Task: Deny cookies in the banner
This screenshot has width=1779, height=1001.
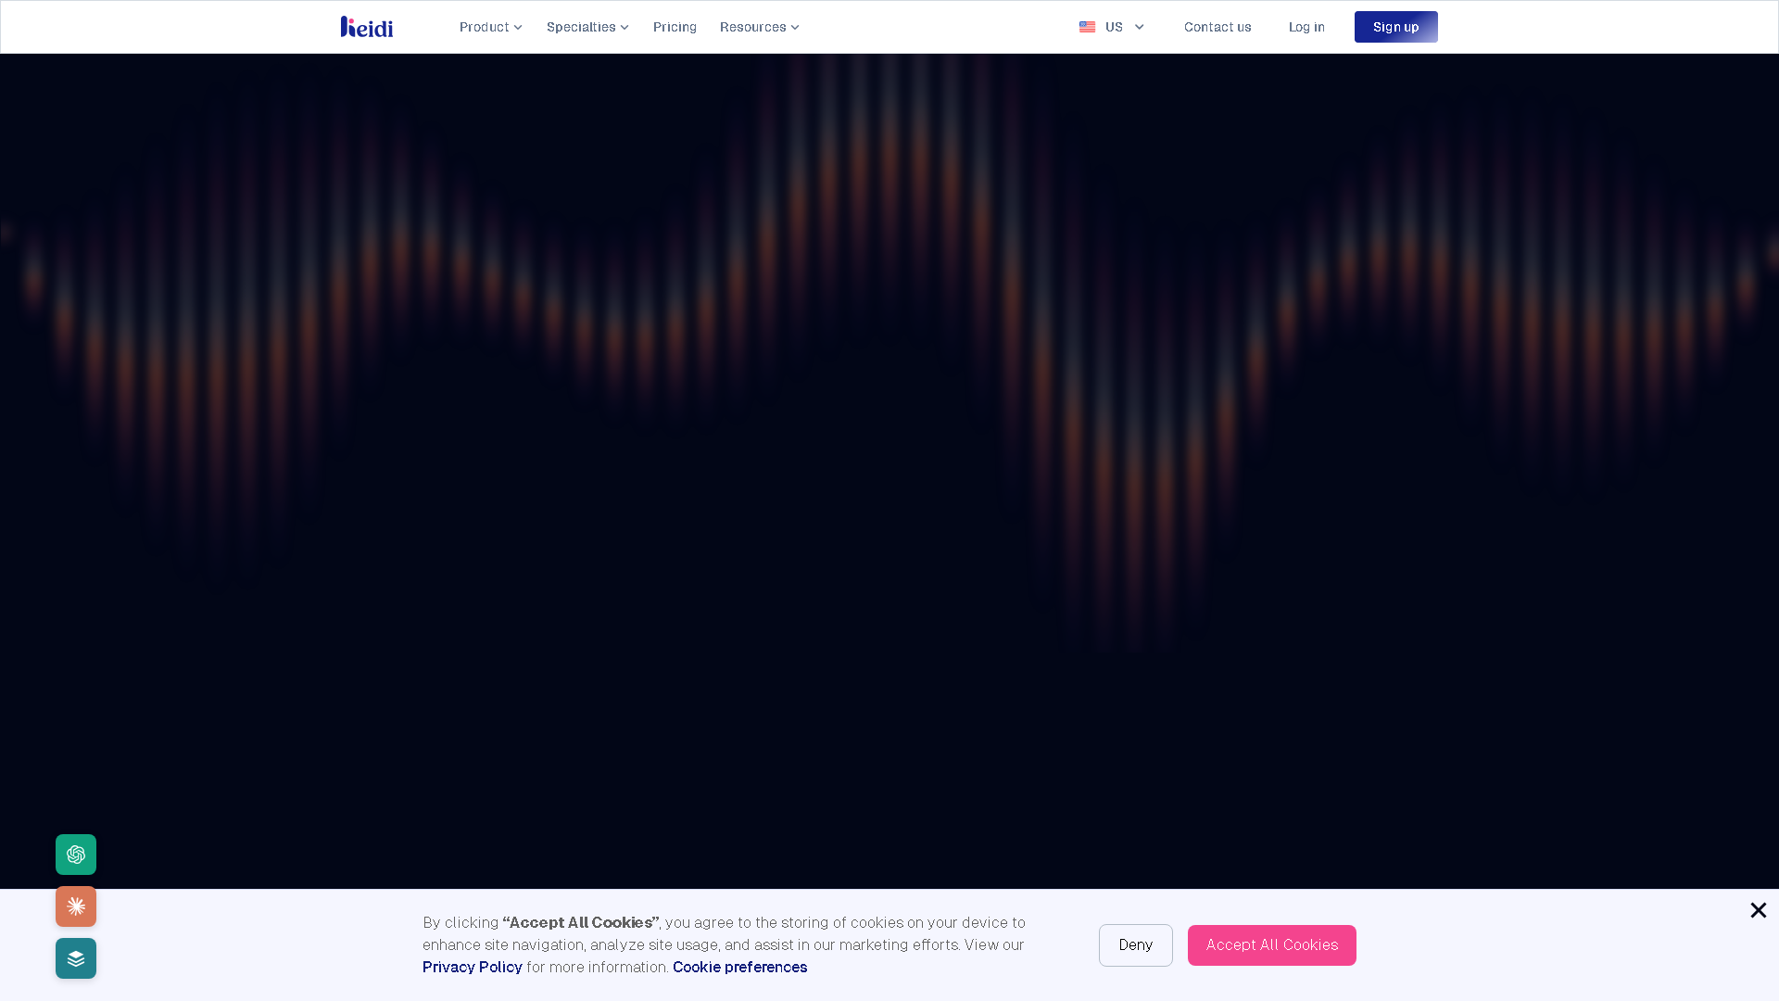Action: (1135, 944)
